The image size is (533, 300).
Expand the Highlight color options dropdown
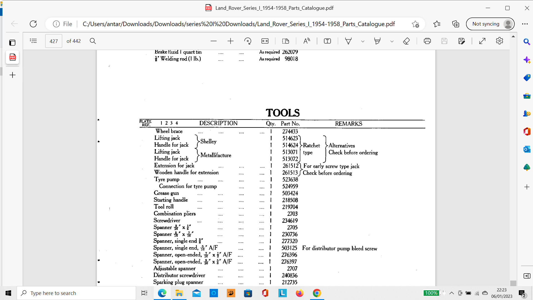pyautogui.click(x=392, y=41)
